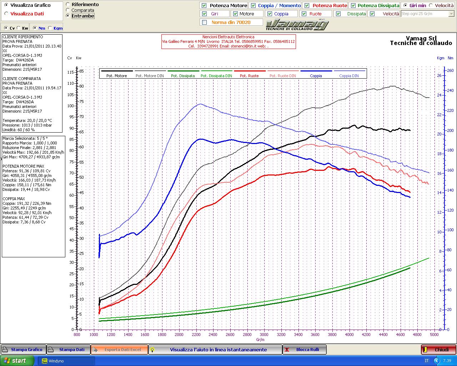Click the Pot. Motore legend line
457x366 pixels.
[x=116, y=71]
